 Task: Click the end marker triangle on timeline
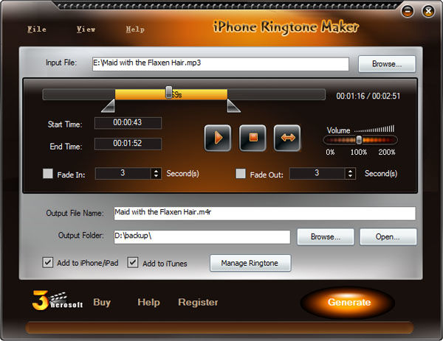233,106
